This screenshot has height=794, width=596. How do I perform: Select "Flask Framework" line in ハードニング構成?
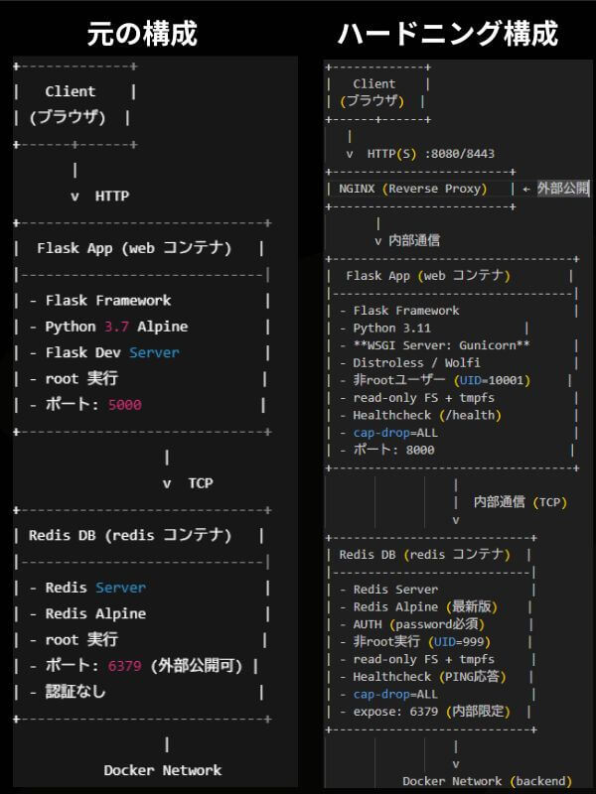click(x=406, y=311)
